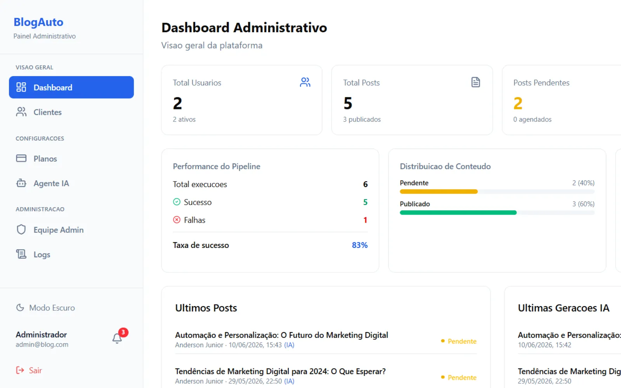Click the Posts Pendentes card

pos(562,100)
